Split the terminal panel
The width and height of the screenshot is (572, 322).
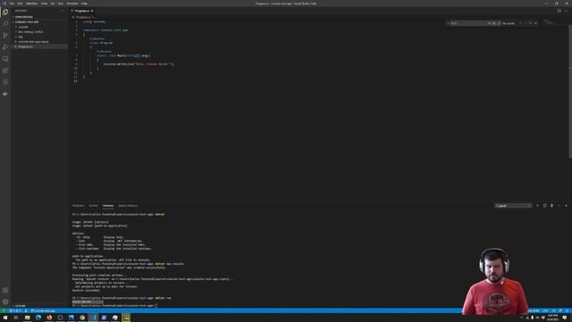544,206
